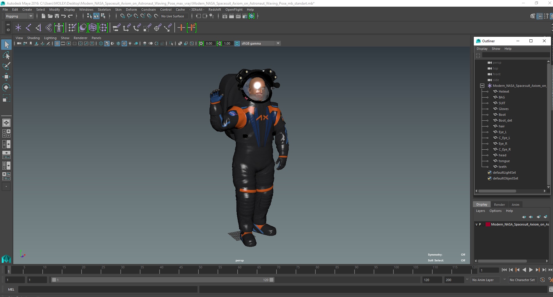Go to the start of the playback range
The width and height of the screenshot is (553, 297).
pyautogui.click(x=504, y=270)
